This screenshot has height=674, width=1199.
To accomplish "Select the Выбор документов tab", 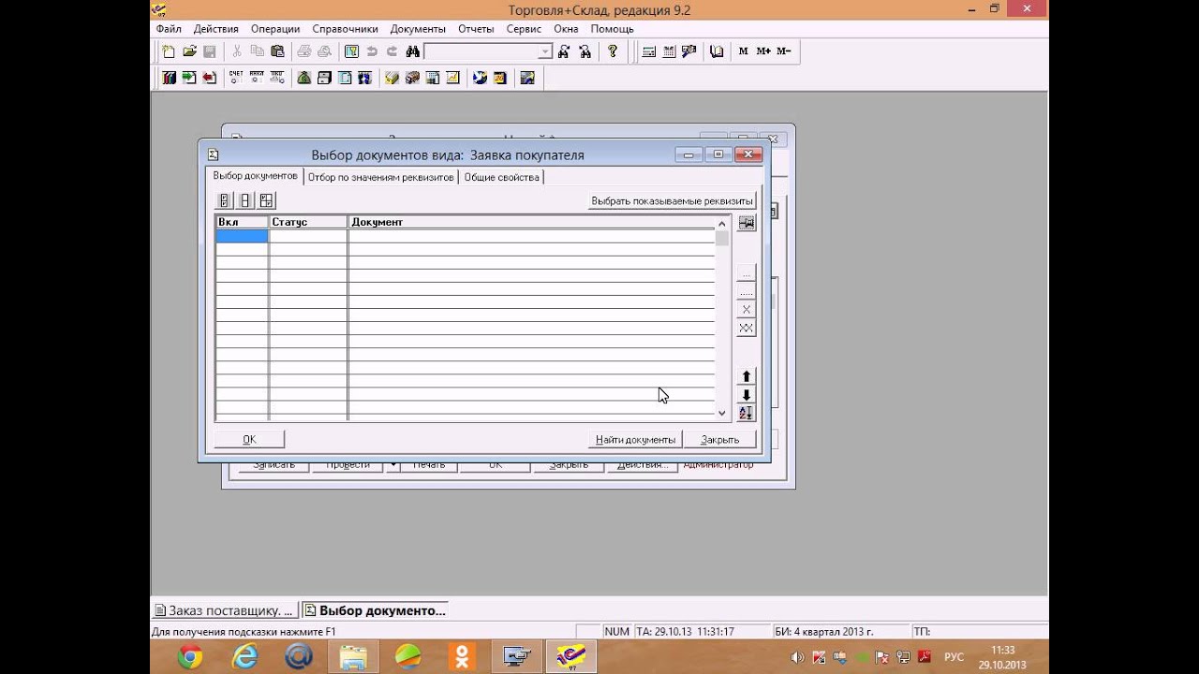I will (255, 176).
